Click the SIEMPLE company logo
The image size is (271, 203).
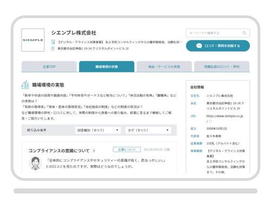pyautogui.click(x=33, y=40)
